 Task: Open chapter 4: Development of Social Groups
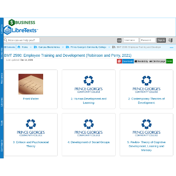tap(88, 142)
